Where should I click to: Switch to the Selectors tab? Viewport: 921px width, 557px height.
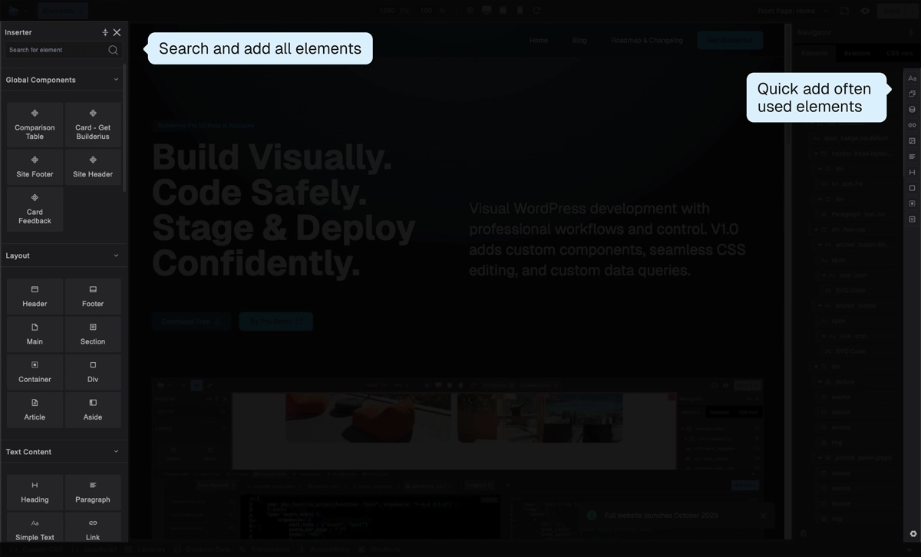click(857, 53)
